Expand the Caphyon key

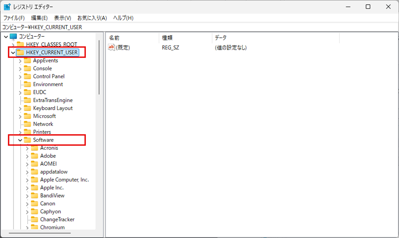click(x=27, y=212)
